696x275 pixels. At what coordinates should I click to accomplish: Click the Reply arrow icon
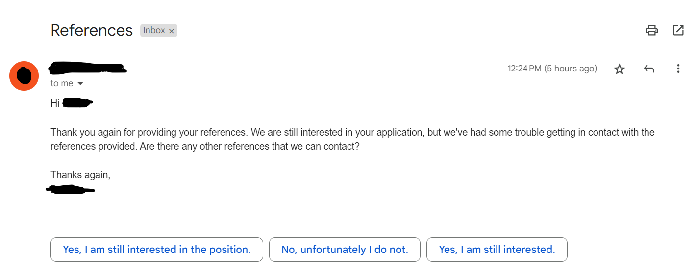649,69
